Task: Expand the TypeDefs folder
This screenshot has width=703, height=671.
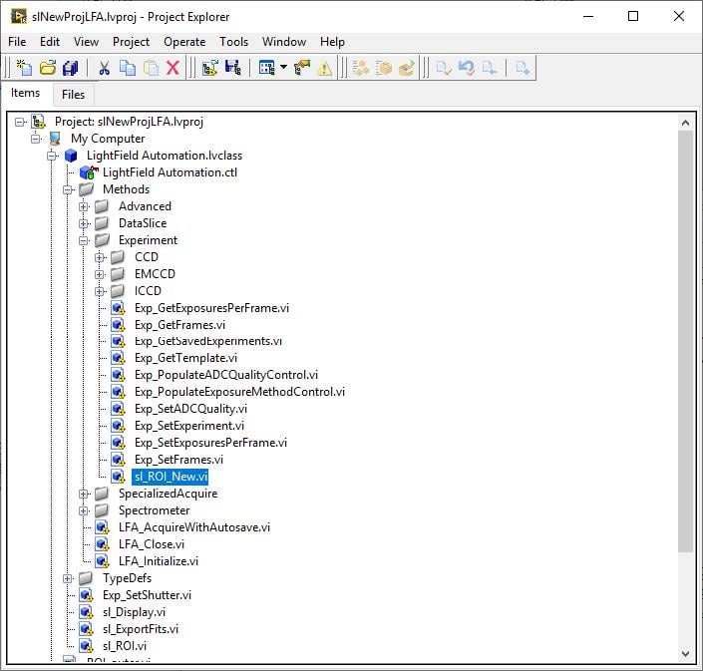Action: (68, 578)
